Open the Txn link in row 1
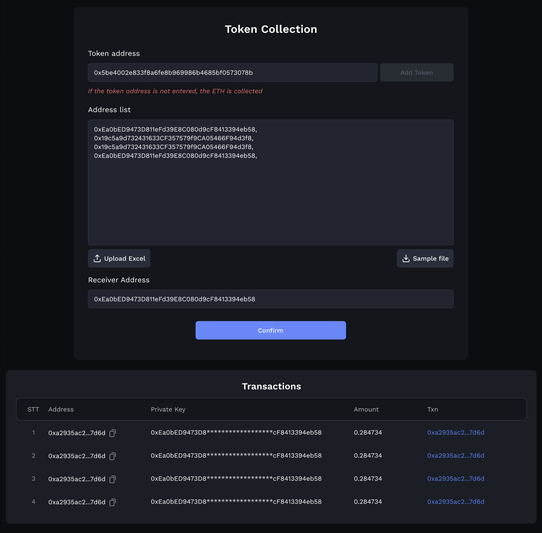The image size is (542, 533). [x=455, y=432]
